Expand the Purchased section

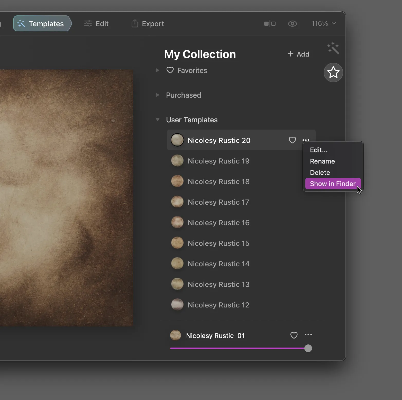(x=158, y=95)
